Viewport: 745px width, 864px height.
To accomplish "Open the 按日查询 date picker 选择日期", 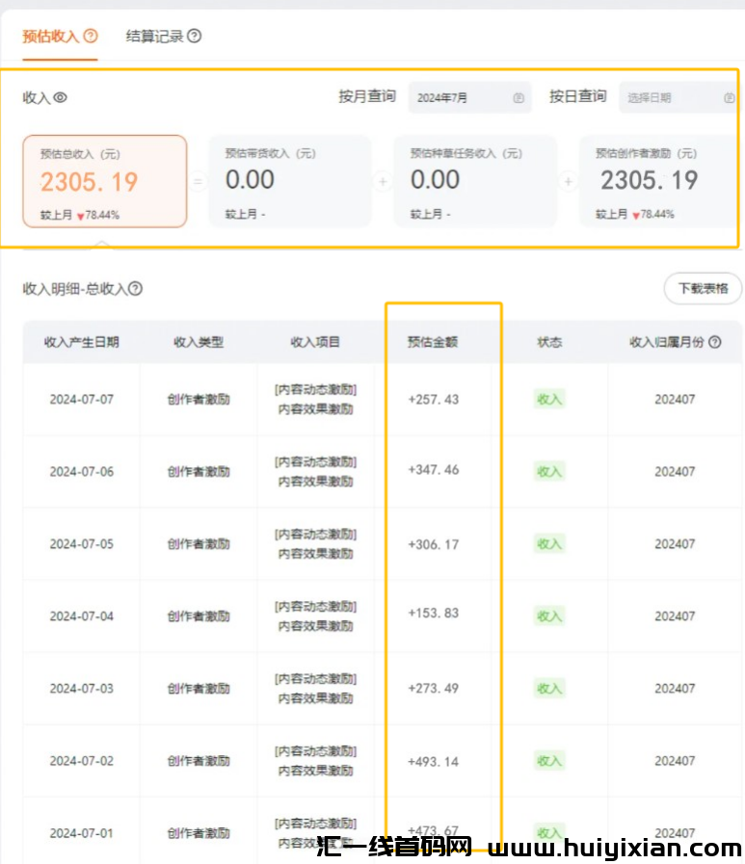I will click(x=679, y=97).
